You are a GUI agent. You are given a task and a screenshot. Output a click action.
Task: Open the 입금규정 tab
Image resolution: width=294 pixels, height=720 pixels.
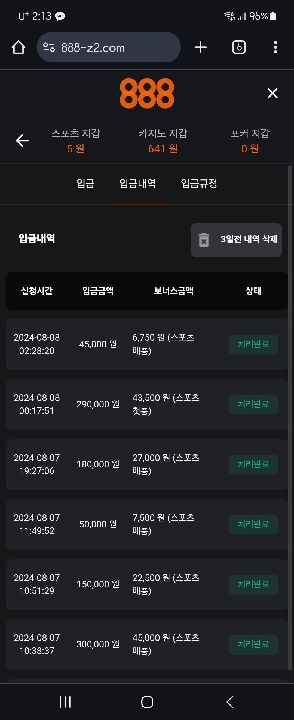click(199, 184)
